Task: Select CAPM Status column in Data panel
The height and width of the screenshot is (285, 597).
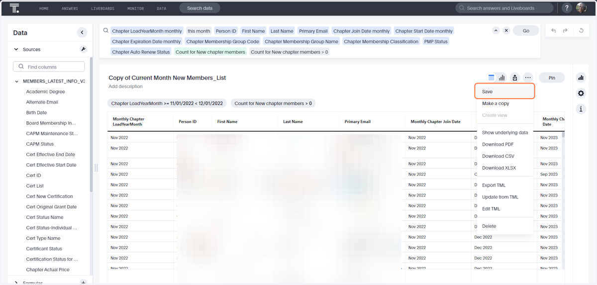Action: pos(40,144)
